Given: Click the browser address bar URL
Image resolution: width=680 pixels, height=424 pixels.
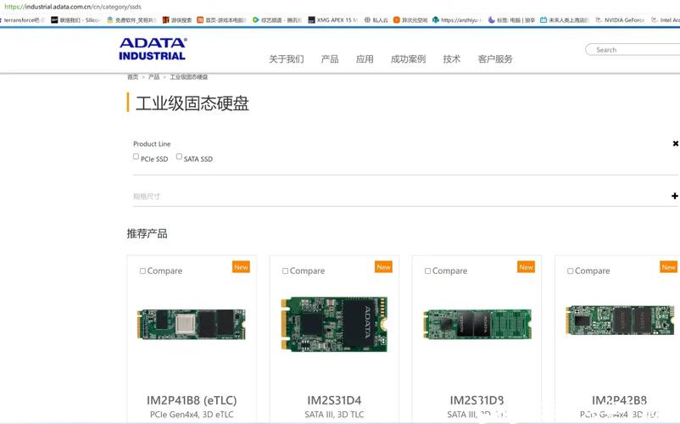Looking at the screenshot, I should (73, 7).
